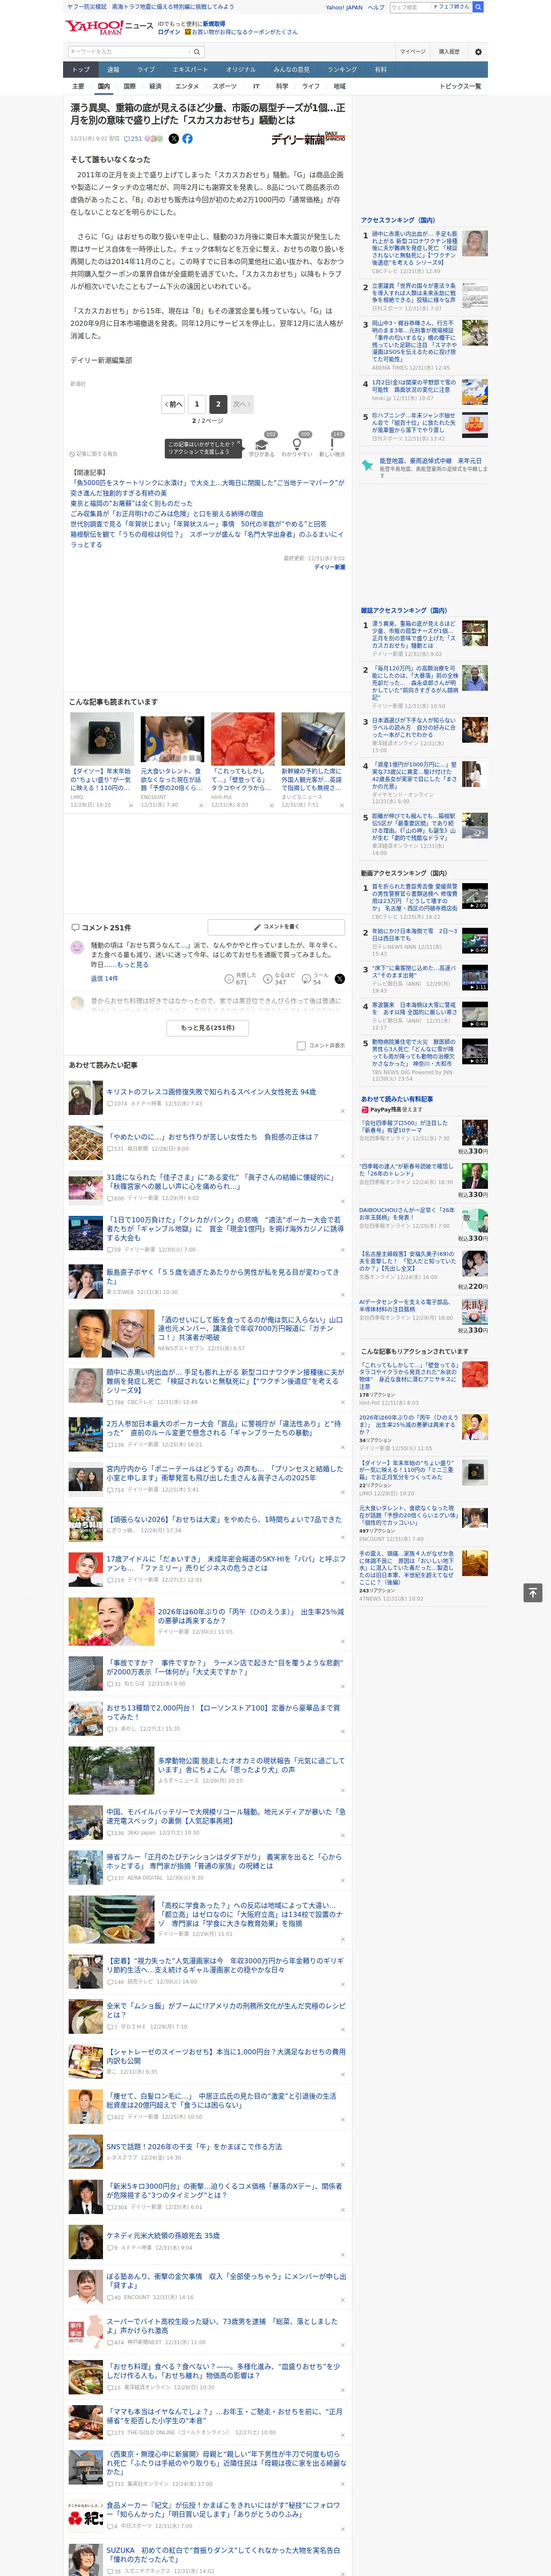Click the first commenter's purple avatar

(77, 947)
